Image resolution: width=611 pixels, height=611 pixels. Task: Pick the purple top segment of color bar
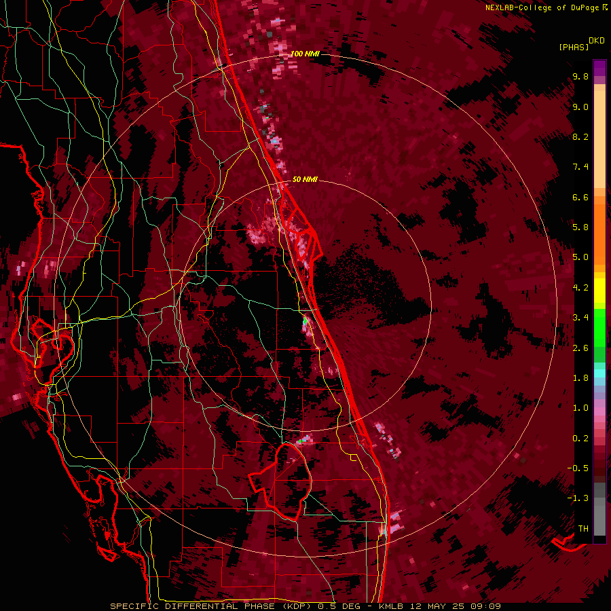[x=599, y=69]
